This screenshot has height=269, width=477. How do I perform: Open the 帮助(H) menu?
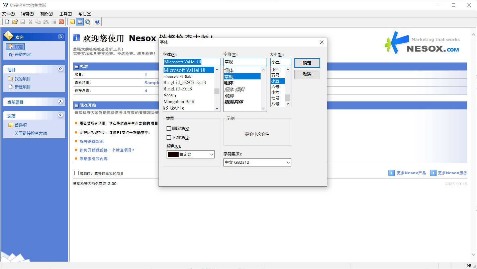tap(85, 14)
